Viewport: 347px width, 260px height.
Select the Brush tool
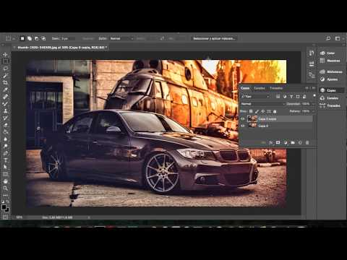(5, 104)
